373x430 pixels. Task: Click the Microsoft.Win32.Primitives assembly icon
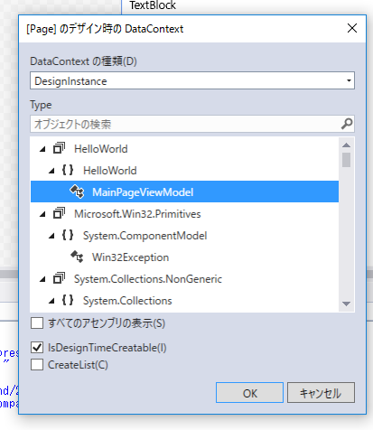coord(59,213)
